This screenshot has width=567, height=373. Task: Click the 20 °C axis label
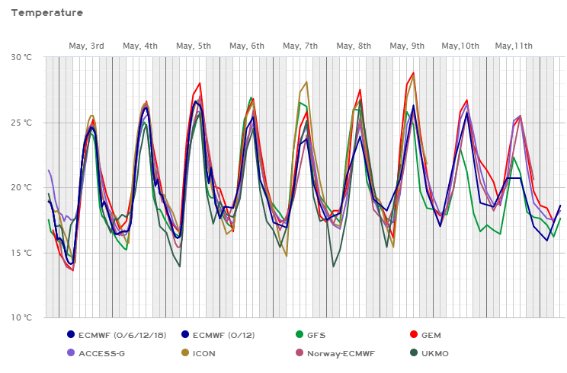[x=21, y=187]
